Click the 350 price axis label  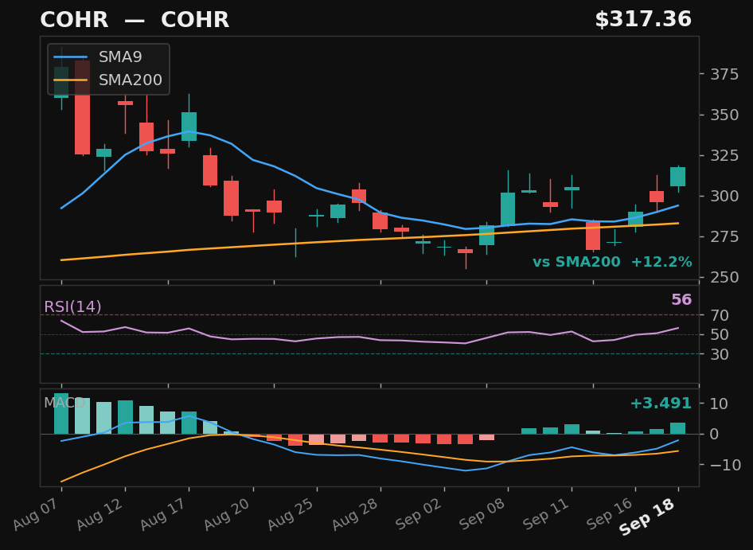point(724,115)
